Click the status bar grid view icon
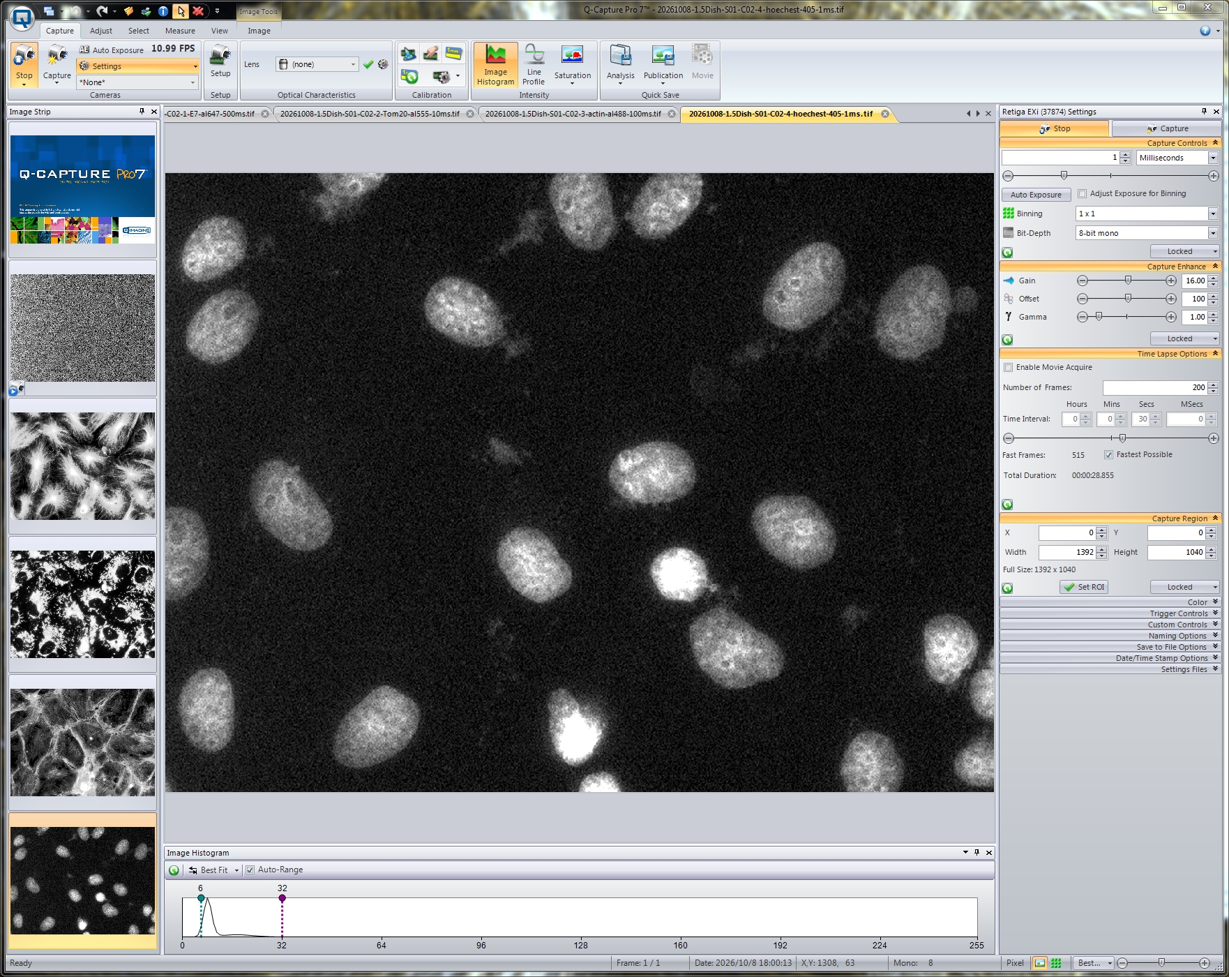The image size is (1229, 977). point(1056,963)
